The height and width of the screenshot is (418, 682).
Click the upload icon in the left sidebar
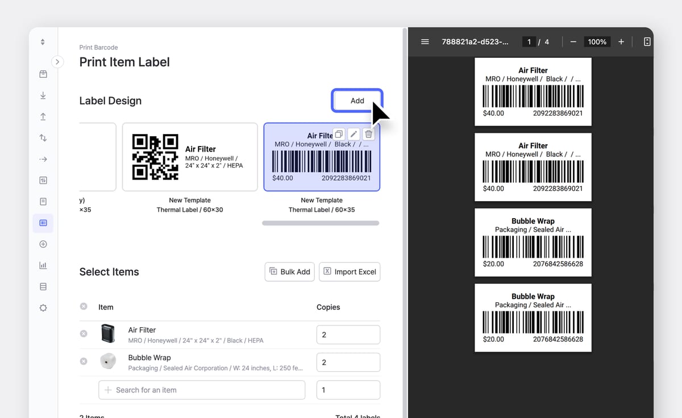pyautogui.click(x=43, y=116)
